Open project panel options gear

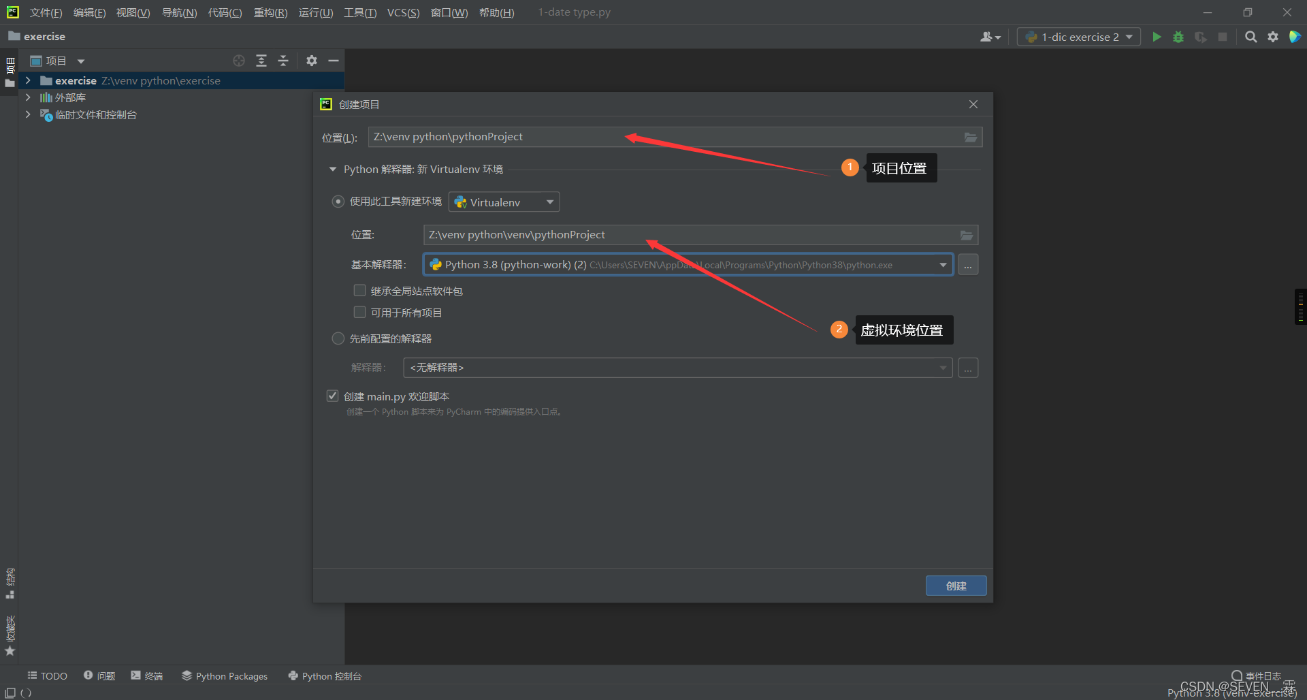[x=312, y=61]
